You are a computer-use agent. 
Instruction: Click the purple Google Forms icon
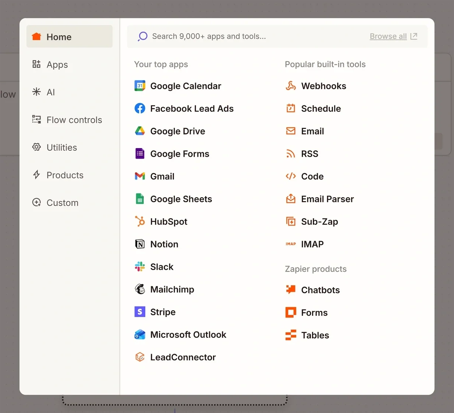tap(140, 154)
